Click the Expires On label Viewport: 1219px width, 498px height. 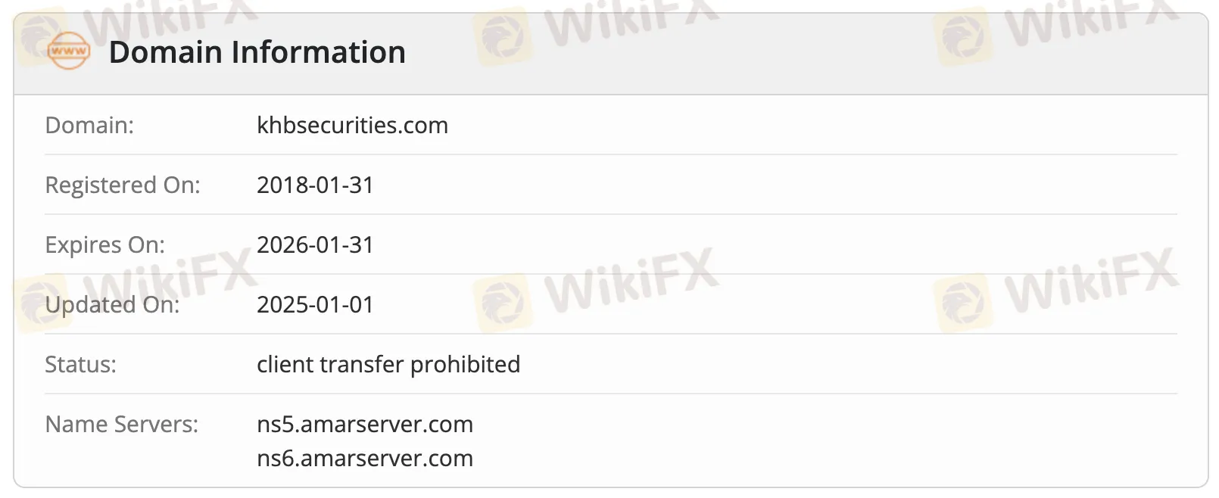104,244
